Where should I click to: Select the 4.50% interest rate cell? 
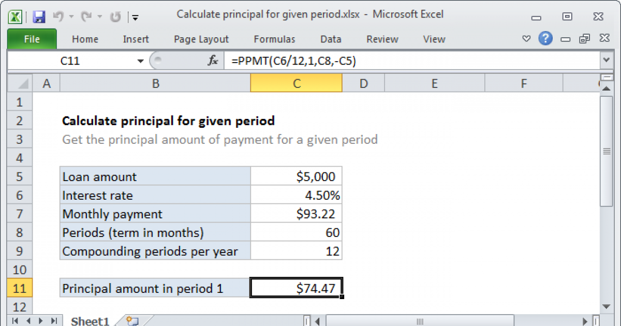coord(297,195)
